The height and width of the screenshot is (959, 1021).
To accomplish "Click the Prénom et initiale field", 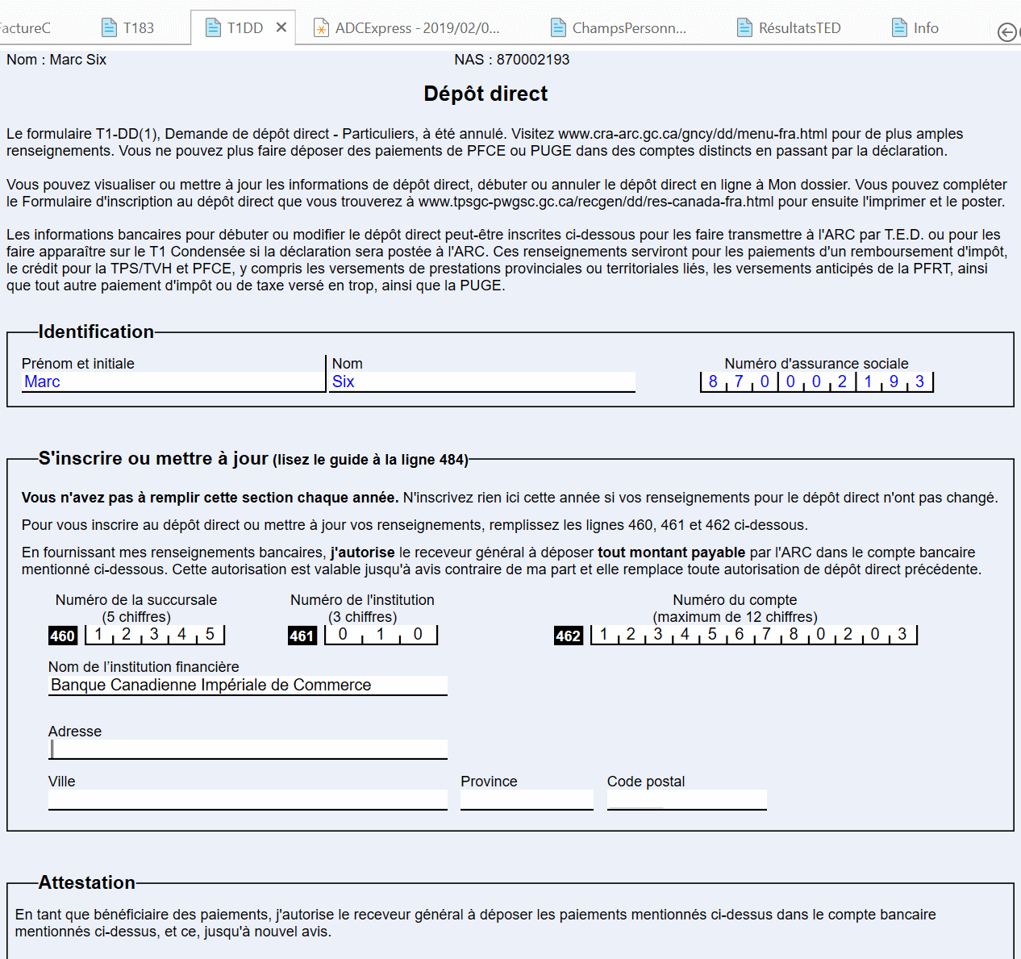I will pos(173,382).
